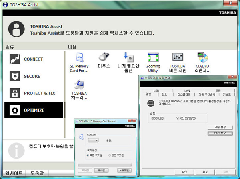The width and height of the screenshot is (240, 179).
Task: Click the 기본 설정 button
Action: pos(220,127)
